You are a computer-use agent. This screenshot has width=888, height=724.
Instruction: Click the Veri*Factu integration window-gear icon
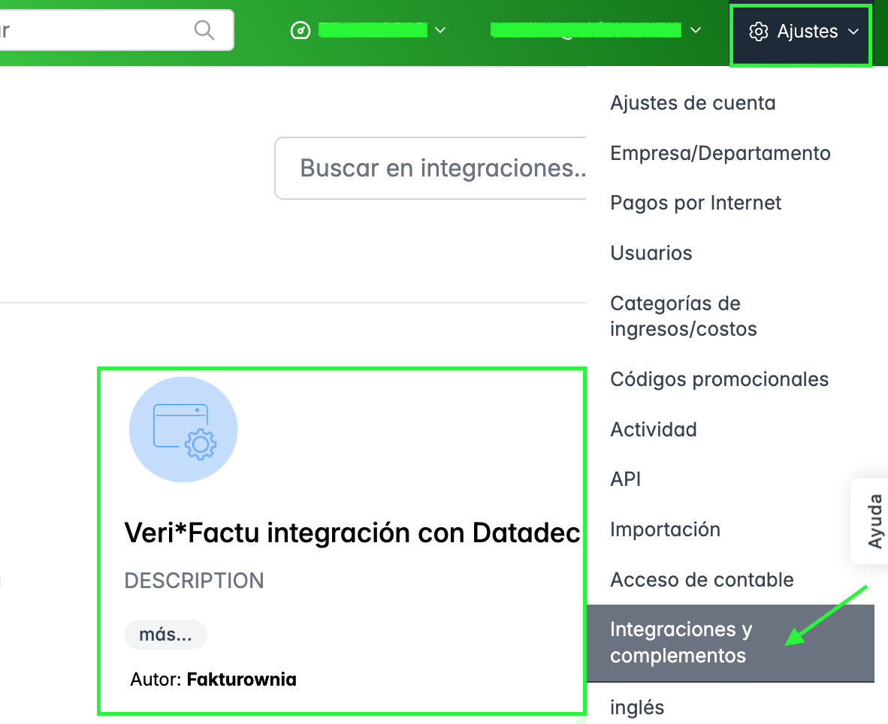[x=183, y=430]
